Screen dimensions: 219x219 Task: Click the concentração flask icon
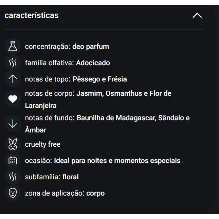pyautogui.click(x=13, y=47)
